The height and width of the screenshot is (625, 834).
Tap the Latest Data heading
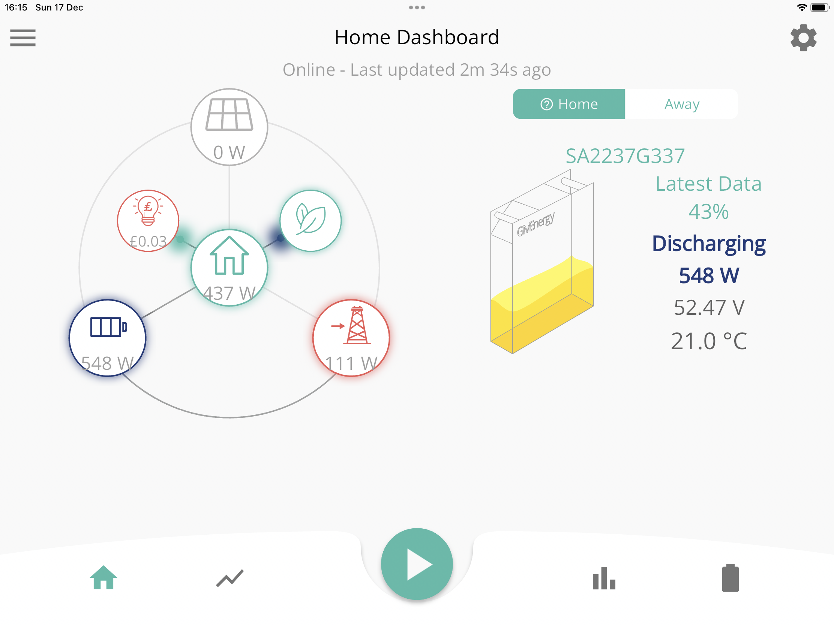pos(708,184)
